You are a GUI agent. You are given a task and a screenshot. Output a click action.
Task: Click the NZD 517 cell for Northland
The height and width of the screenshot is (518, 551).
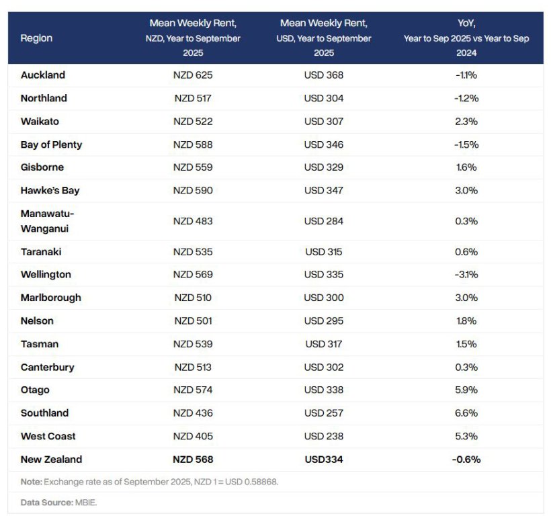[x=193, y=98]
